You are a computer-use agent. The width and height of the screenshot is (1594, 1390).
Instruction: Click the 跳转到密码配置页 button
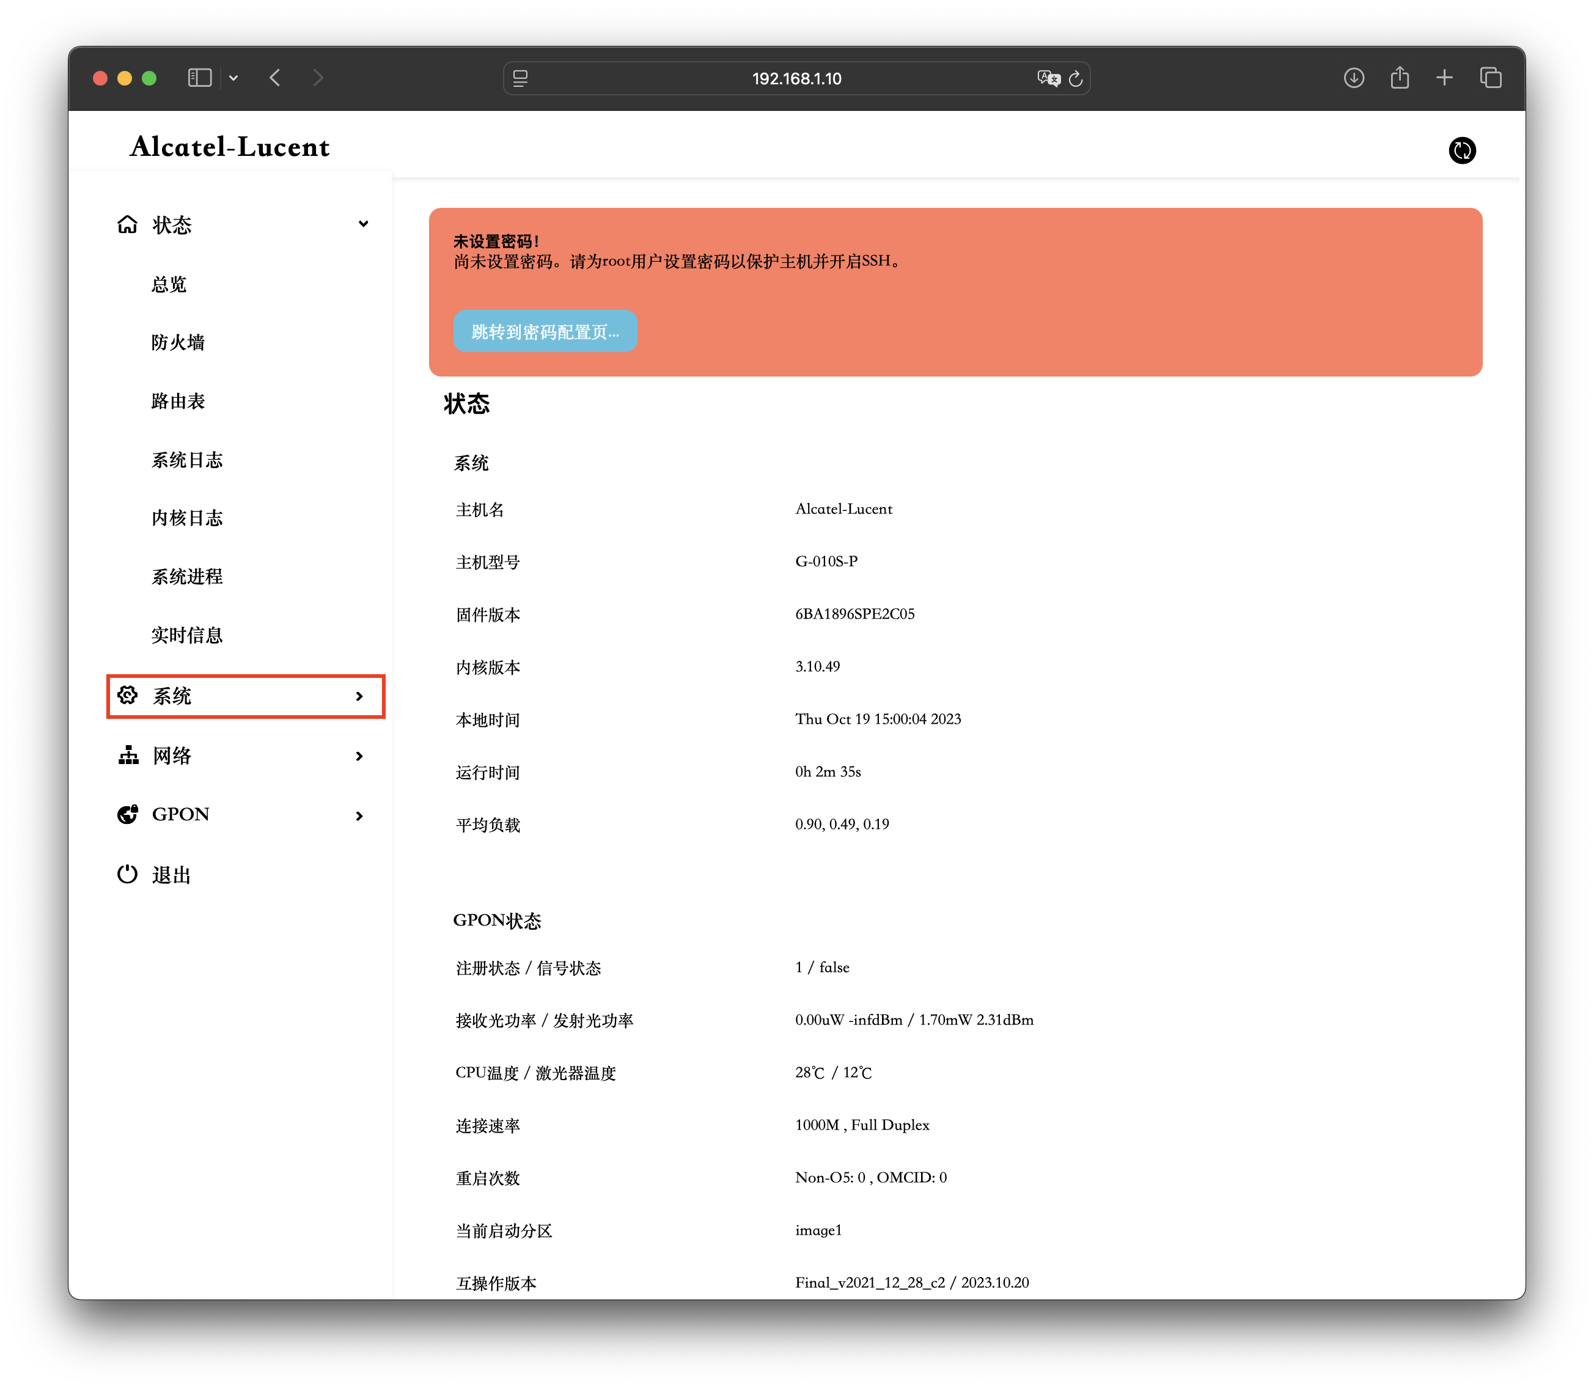pyautogui.click(x=545, y=332)
